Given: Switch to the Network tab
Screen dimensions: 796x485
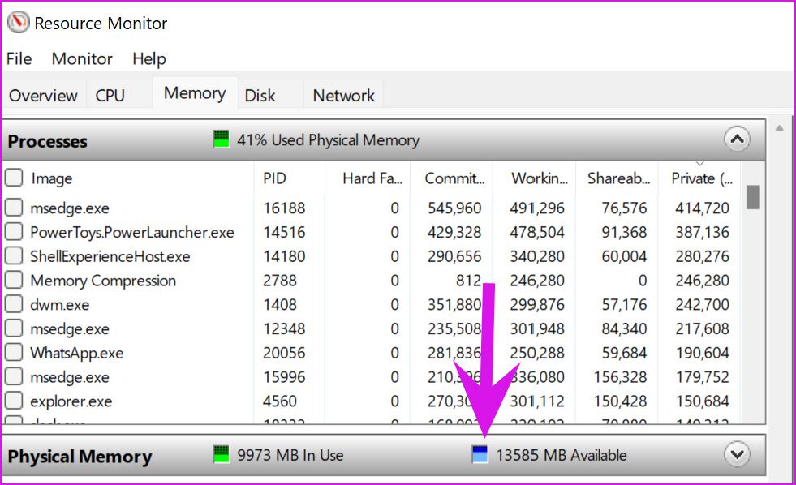Looking at the screenshot, I should [x=343, y=93].
